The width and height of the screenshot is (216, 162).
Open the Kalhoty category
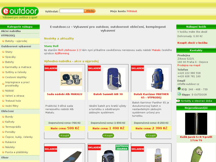click(10, 122)
